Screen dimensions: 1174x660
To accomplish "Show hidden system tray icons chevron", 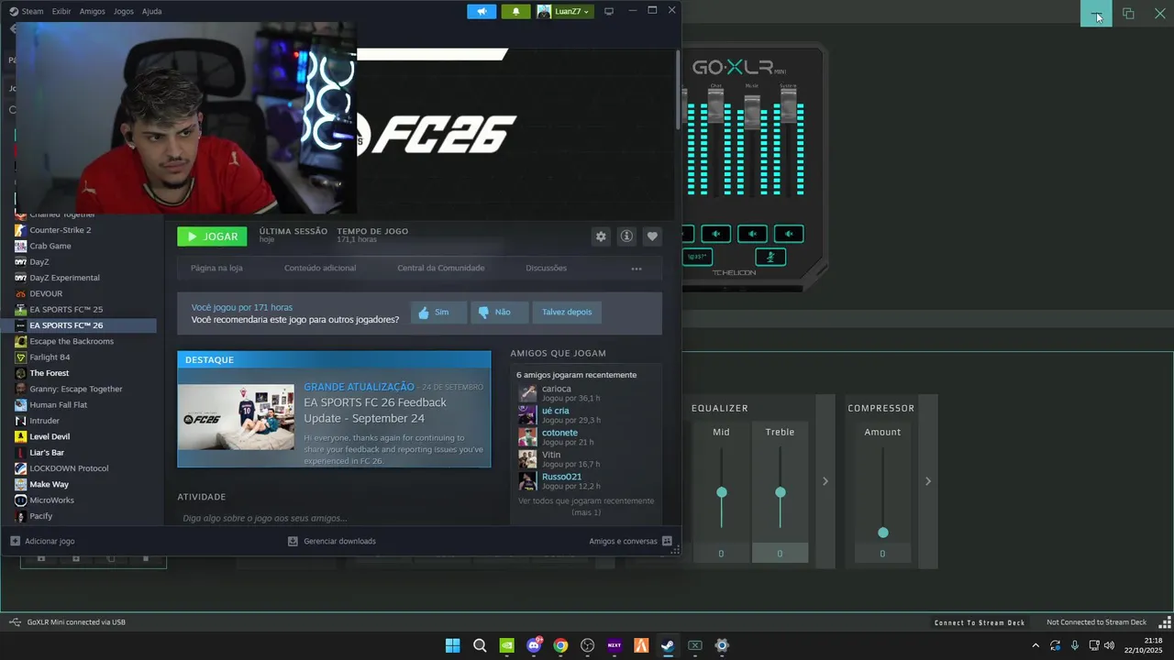I will click(1036, 645).
